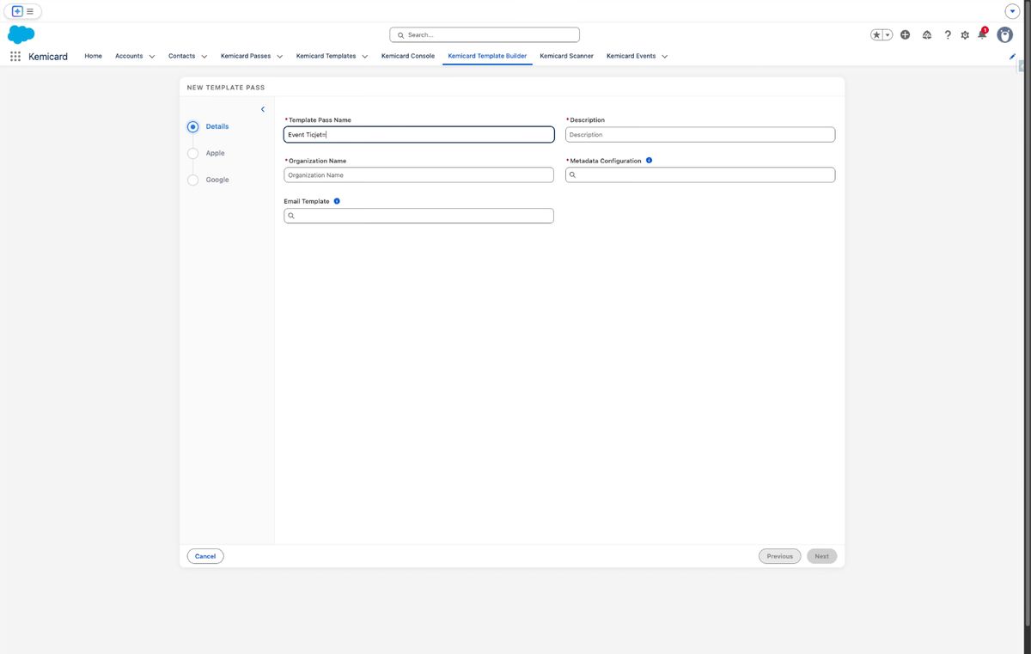Open the top-right circular dropdown arrow
Screen dimensions: 1031x654
[x=1012, y=11]
